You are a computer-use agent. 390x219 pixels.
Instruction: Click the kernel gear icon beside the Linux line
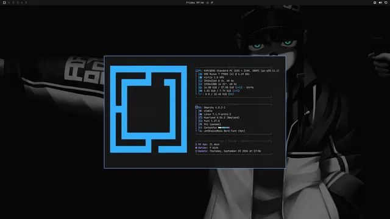coord(200,114)
